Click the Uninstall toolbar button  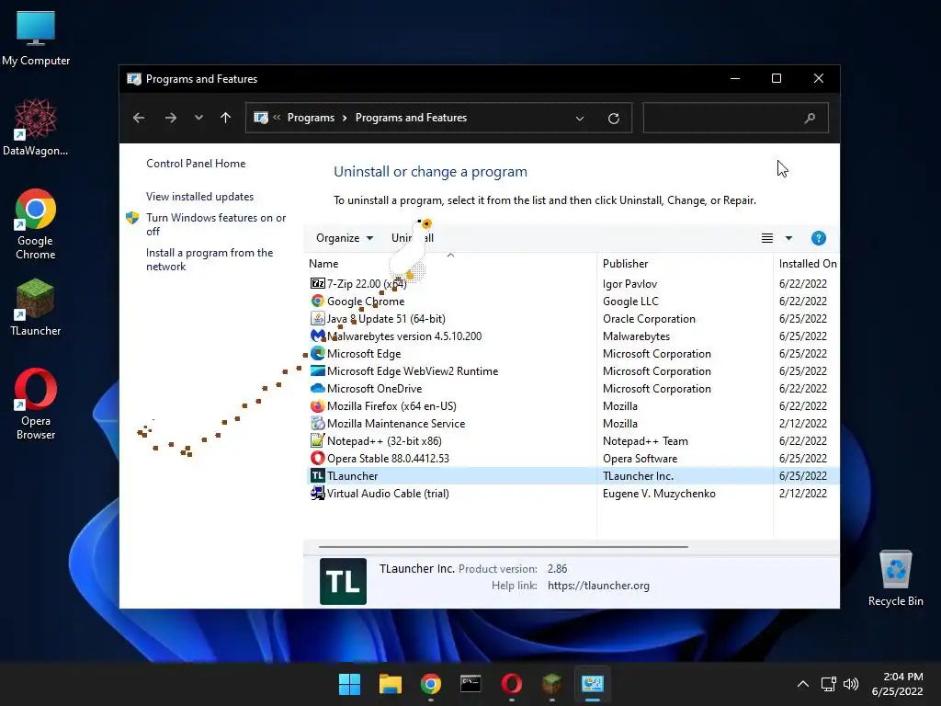click(413, 238)
